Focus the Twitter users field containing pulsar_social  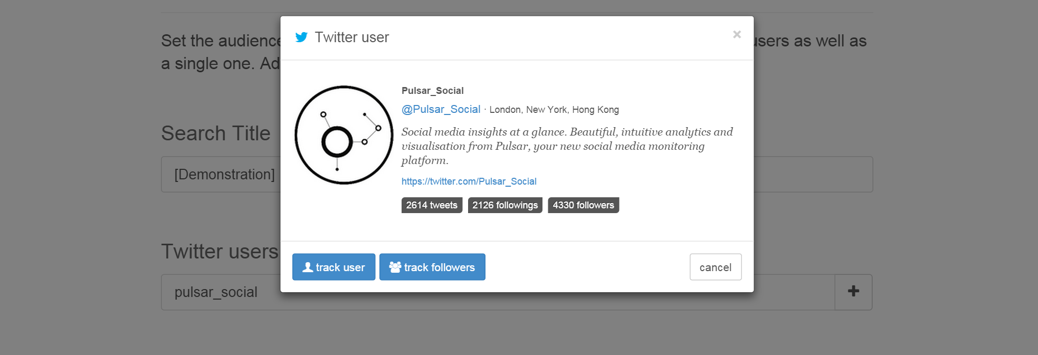(x=222, y=292)
